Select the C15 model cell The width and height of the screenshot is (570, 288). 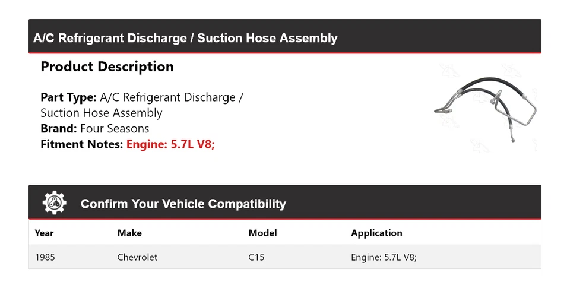click(x=256, y=257)
